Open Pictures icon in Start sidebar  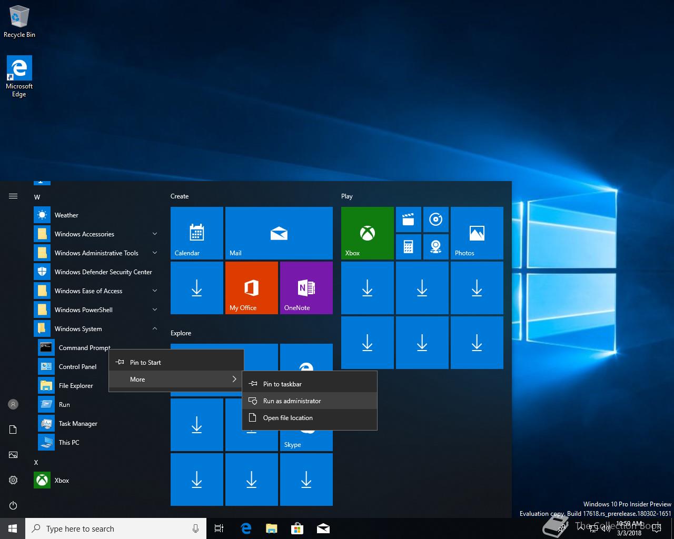[x=13, y=455]
